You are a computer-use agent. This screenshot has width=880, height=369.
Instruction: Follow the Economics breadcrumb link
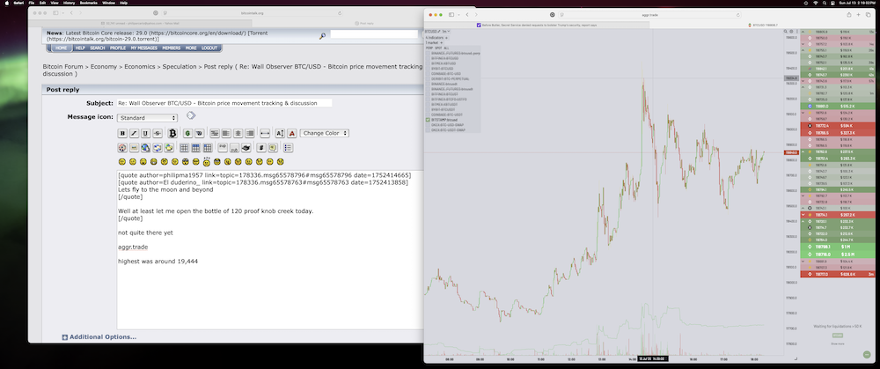(140, 66)
